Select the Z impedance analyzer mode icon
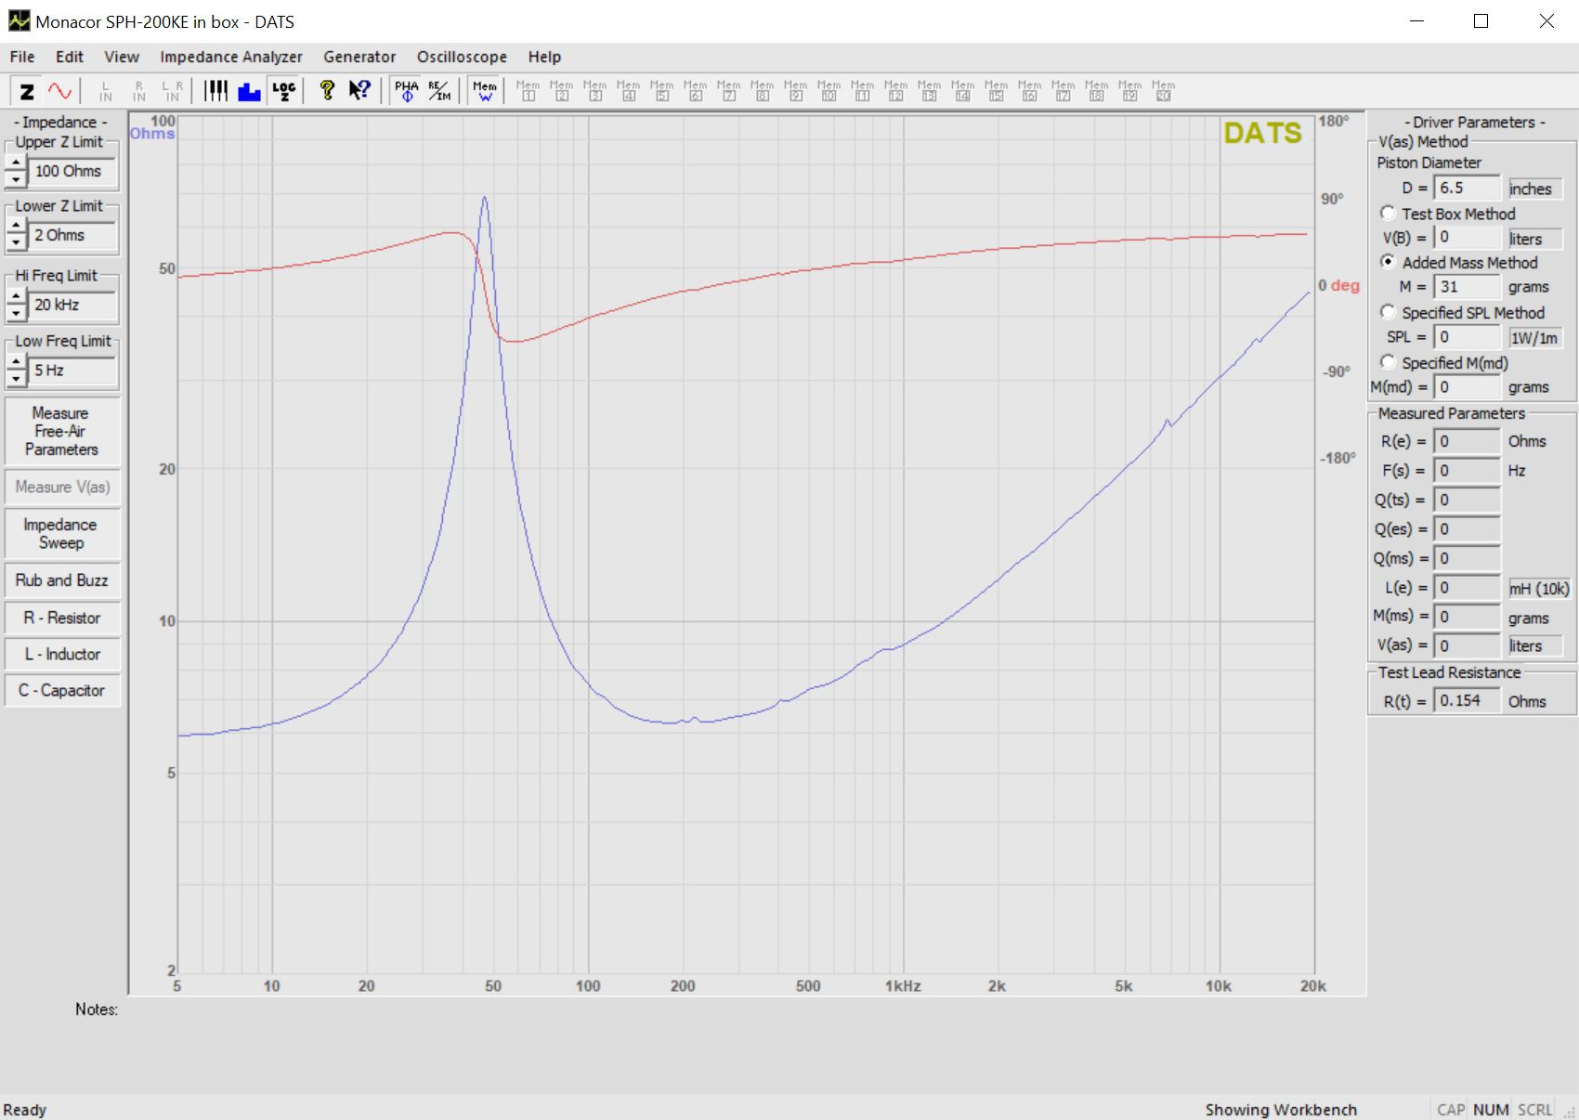 click(x=27, y=91)
